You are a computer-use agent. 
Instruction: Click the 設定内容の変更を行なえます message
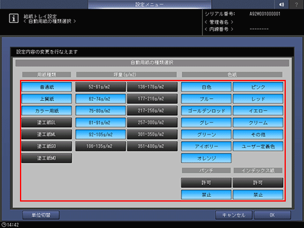click(x=47, y=52)
